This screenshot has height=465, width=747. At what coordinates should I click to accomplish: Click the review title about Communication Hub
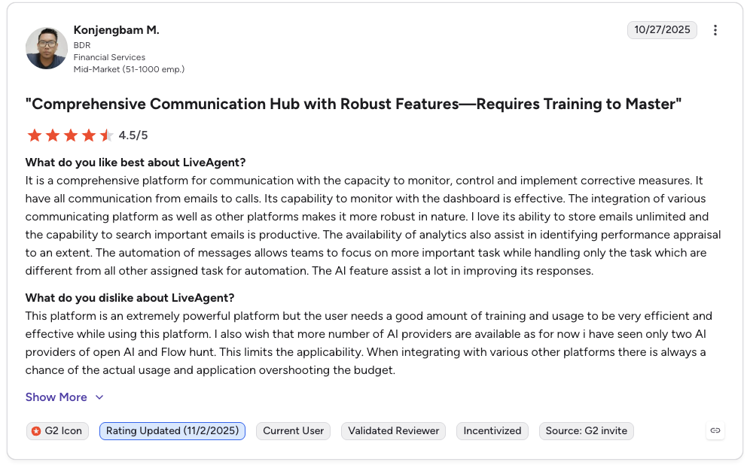pyautogui.click(x=353, y=104)
